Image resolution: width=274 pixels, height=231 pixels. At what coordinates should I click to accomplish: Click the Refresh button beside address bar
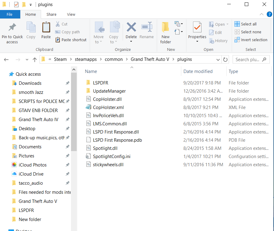[225, 60]
